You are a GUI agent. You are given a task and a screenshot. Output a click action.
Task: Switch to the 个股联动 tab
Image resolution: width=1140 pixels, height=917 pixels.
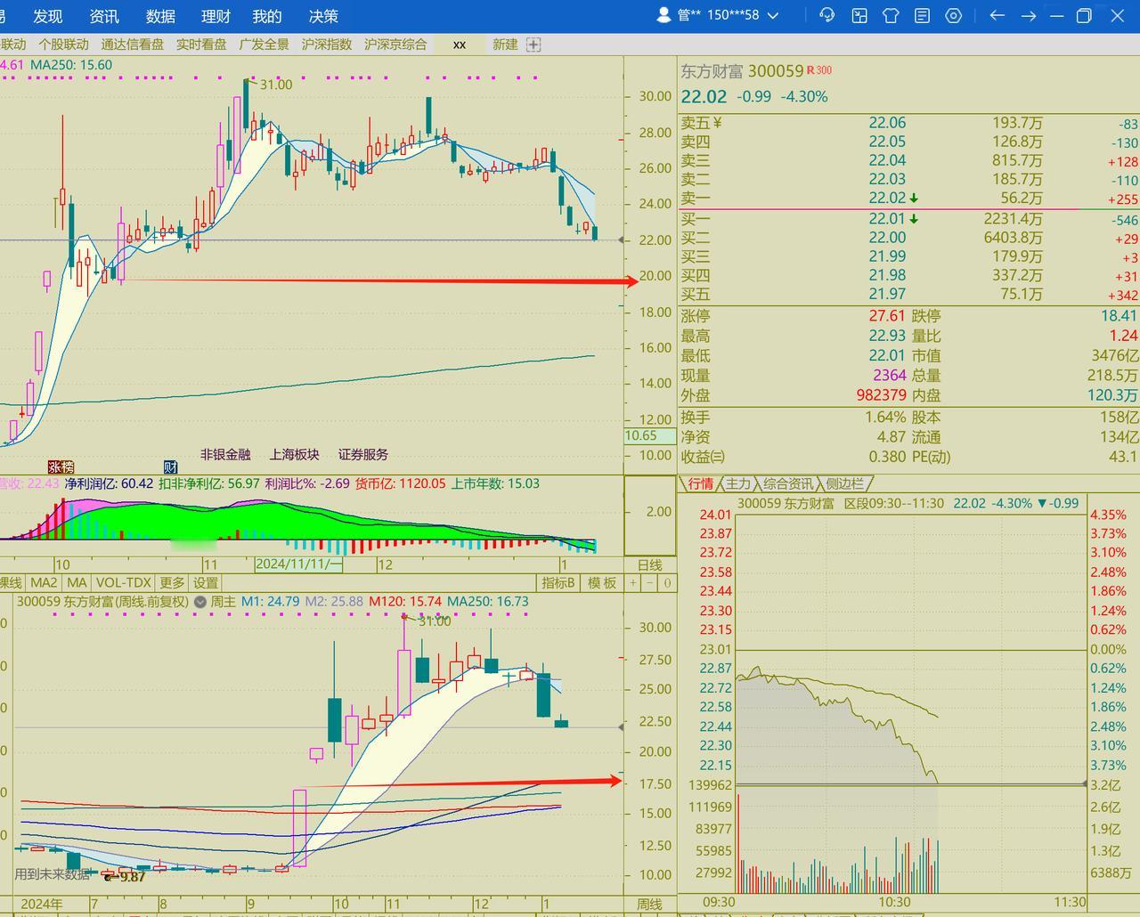tap(63, 45)
